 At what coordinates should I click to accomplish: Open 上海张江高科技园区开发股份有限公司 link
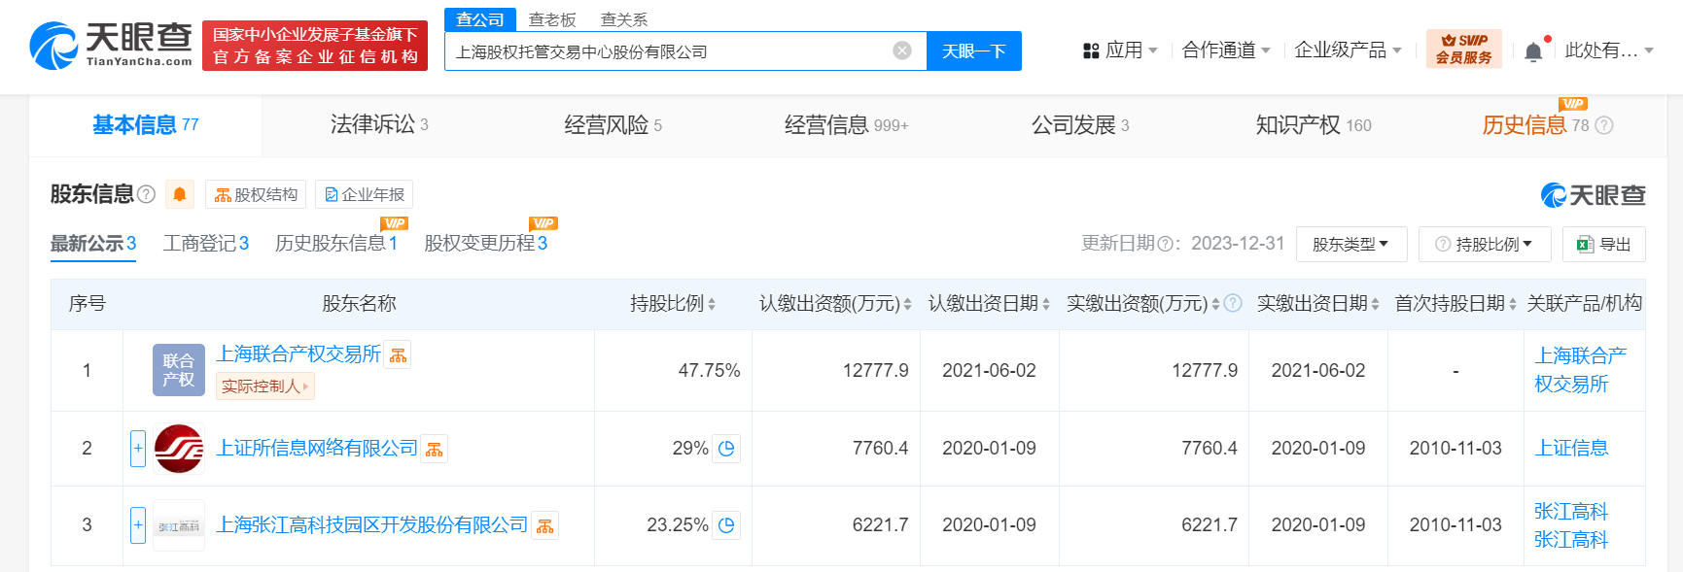point(371,525)
